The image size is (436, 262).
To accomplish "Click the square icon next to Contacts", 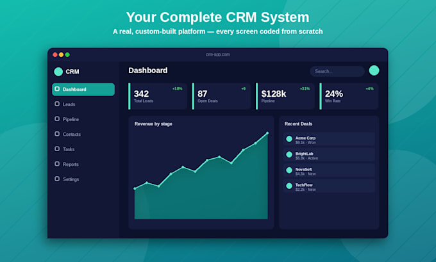I will point(57,134).
